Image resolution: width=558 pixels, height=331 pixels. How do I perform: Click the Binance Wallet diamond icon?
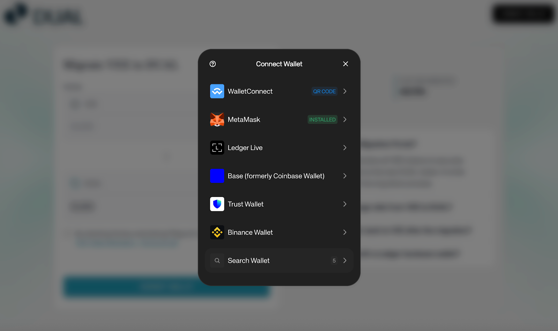coord(217,232)
